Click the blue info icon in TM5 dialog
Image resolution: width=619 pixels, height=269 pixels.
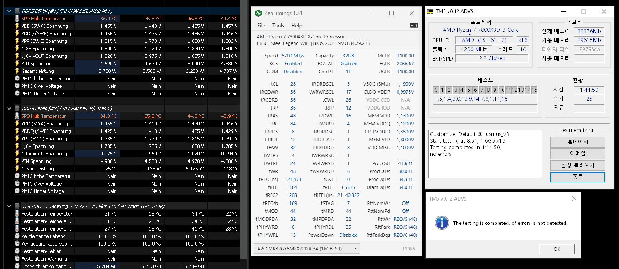coord(441,223)
